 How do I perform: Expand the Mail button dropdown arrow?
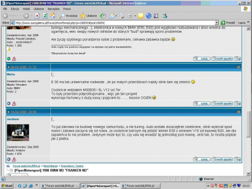116,16
